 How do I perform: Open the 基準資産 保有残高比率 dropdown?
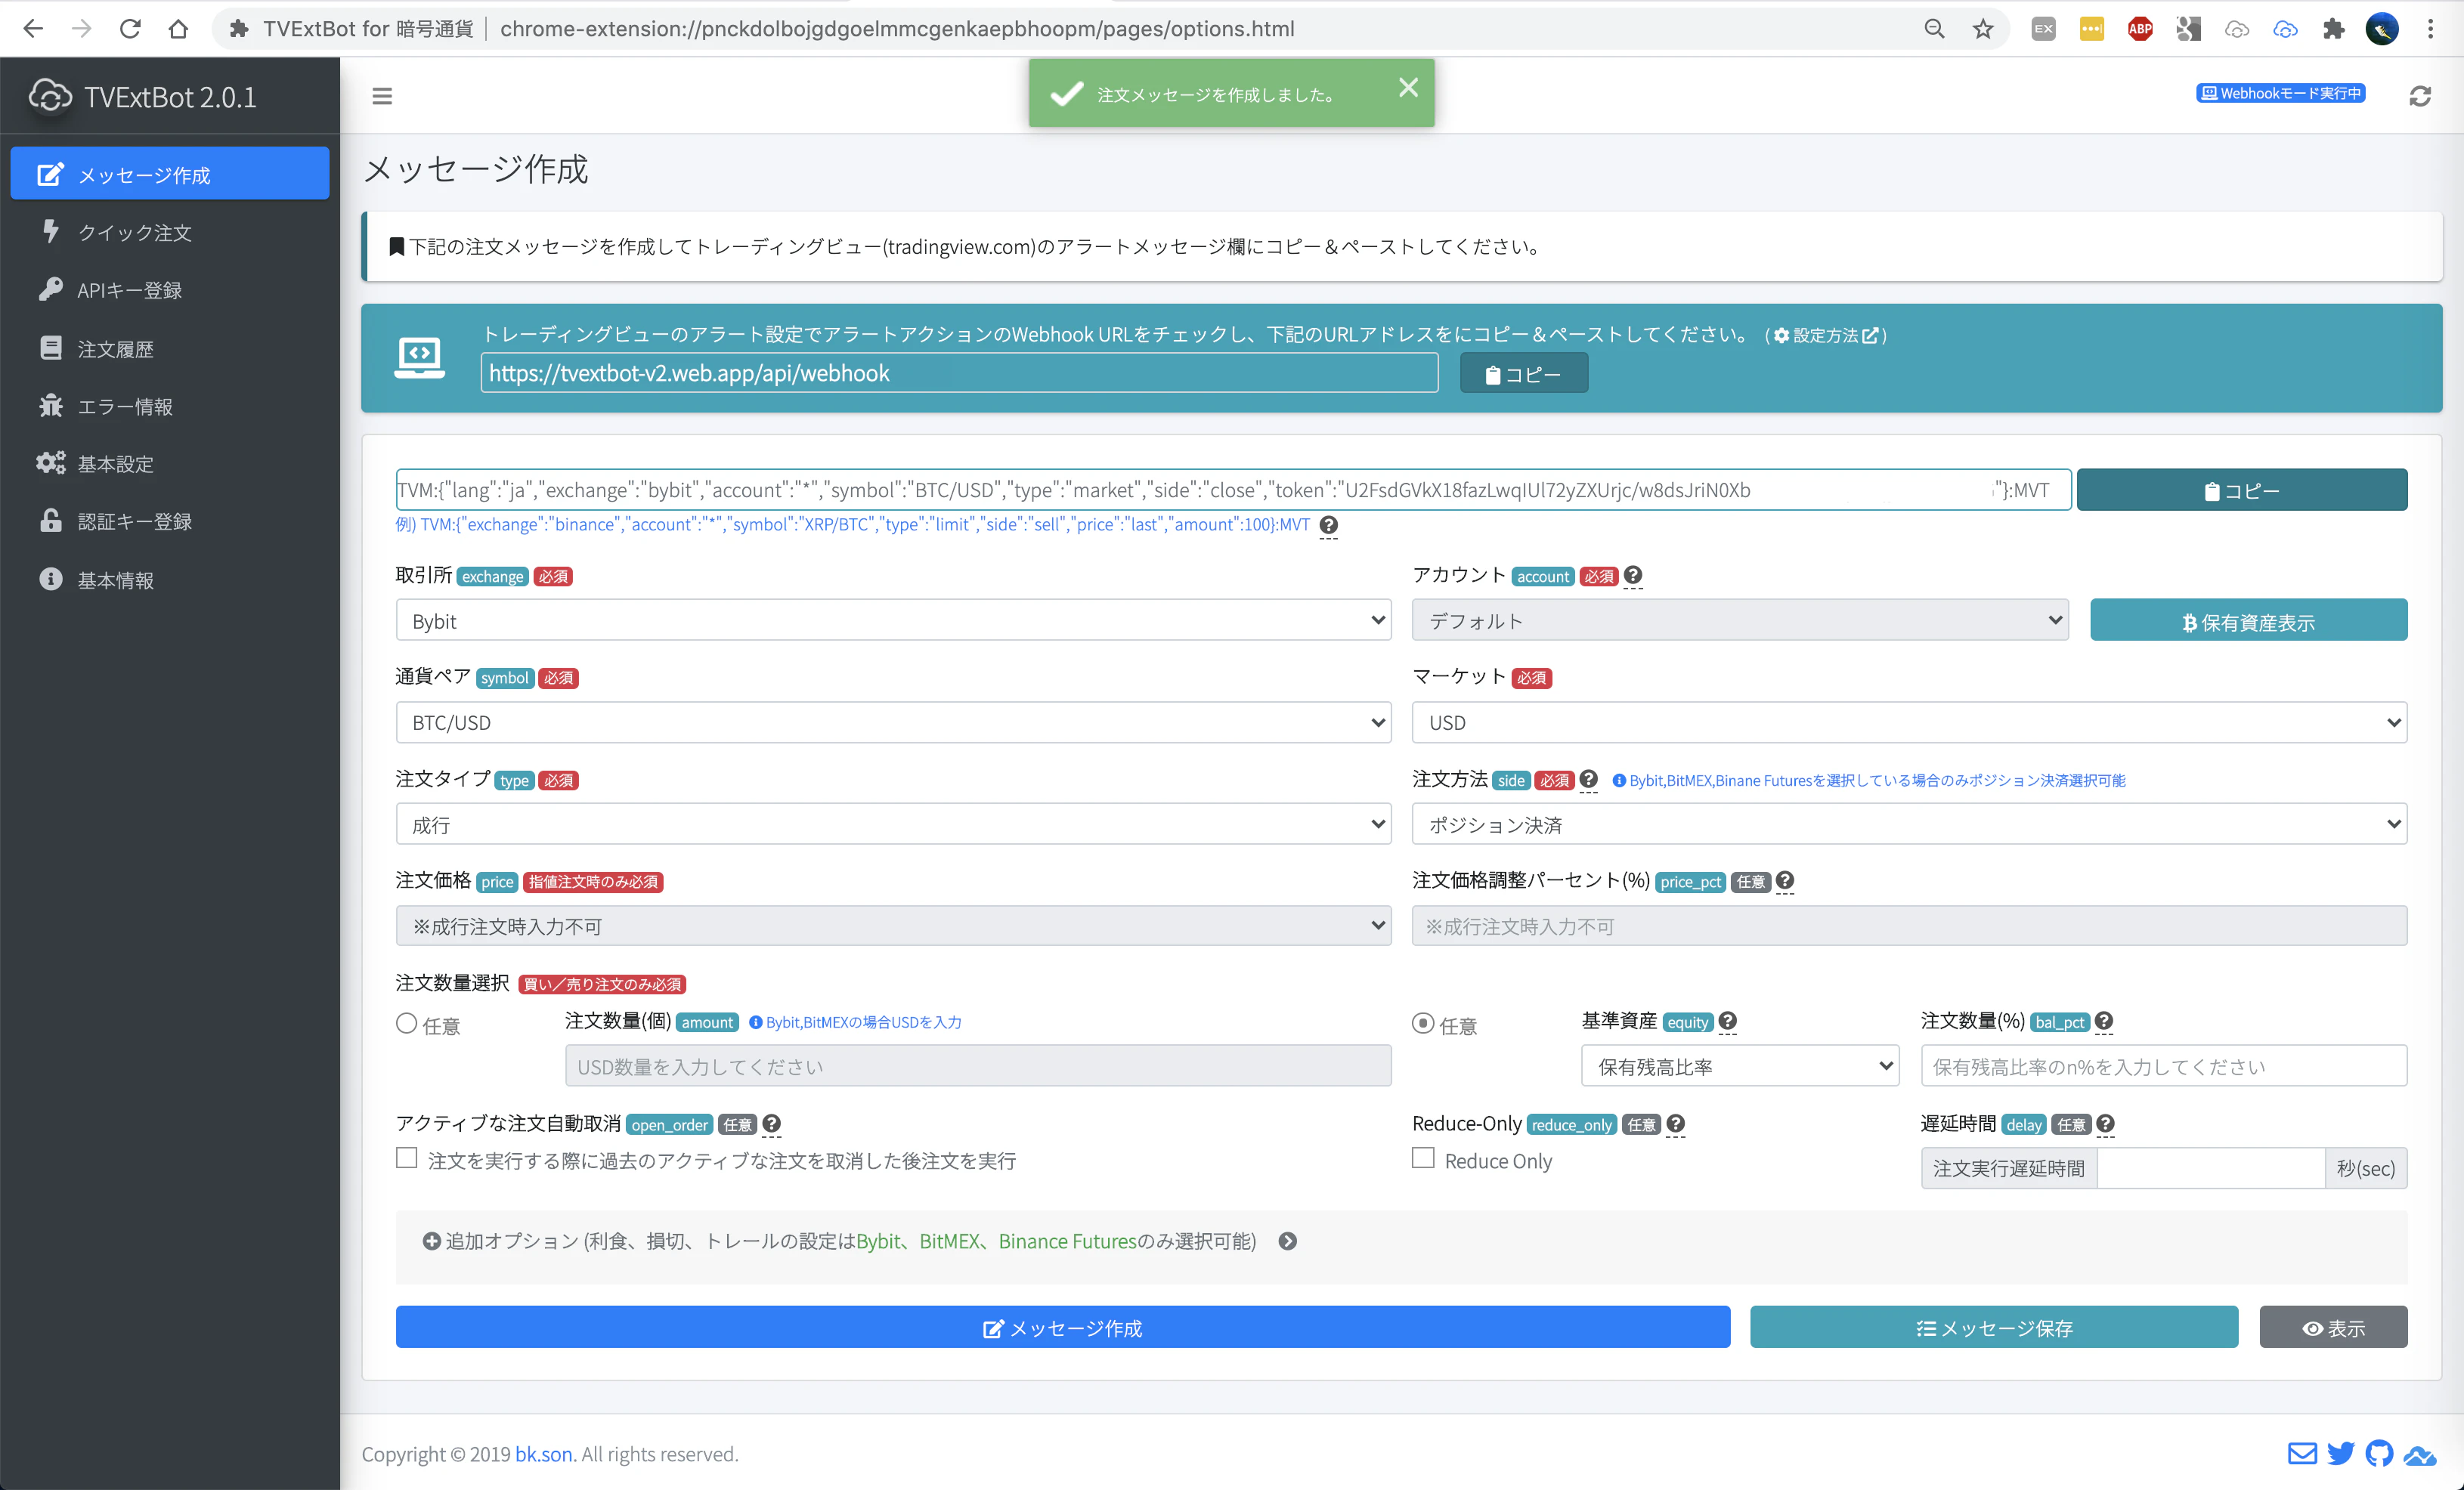tap(1740, 1065)
